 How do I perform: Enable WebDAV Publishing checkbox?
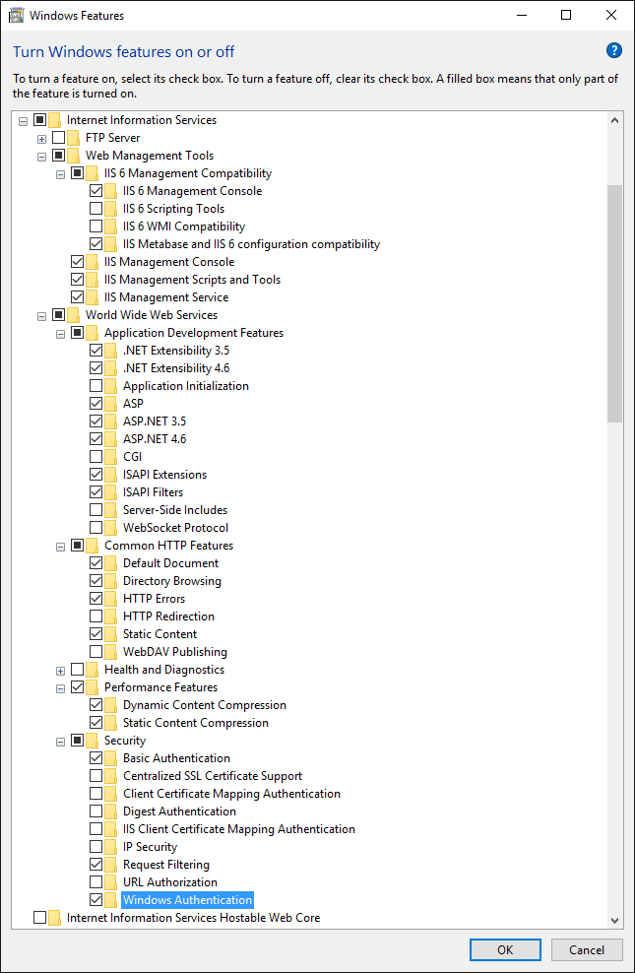96,651
